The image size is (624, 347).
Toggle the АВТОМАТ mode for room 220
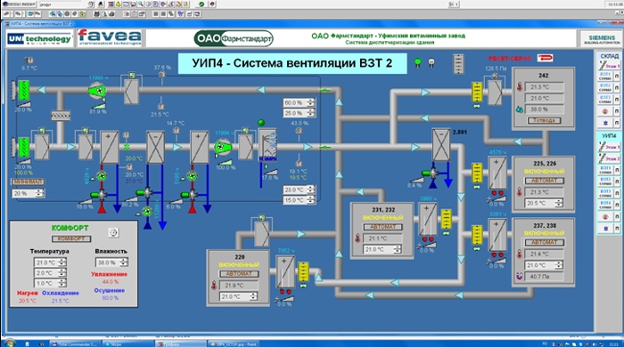(239, 274)
